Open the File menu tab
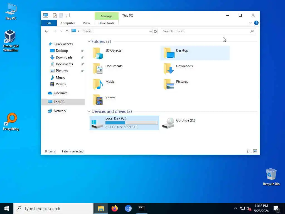Viewport: 285px width, 214px height. coord(49,23)
